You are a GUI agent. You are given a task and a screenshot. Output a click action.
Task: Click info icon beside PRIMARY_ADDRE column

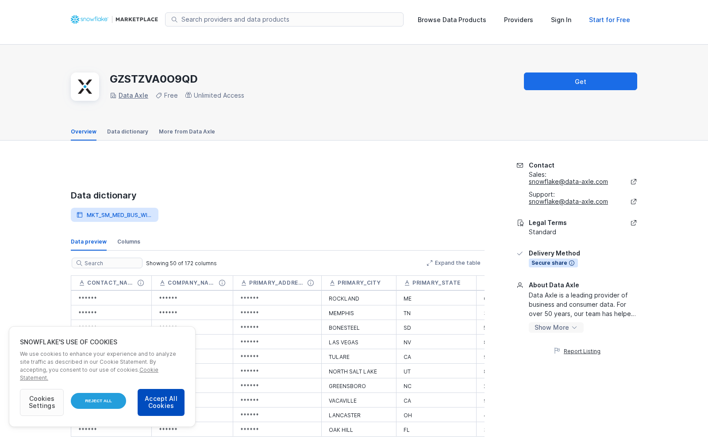pyautogui.click(x=311, y=283)
